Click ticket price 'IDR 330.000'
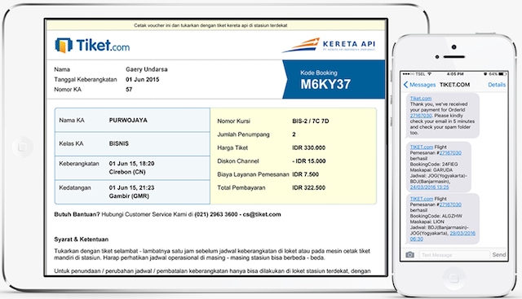Screen dimensions: 522x299 (x=308, y=147)
